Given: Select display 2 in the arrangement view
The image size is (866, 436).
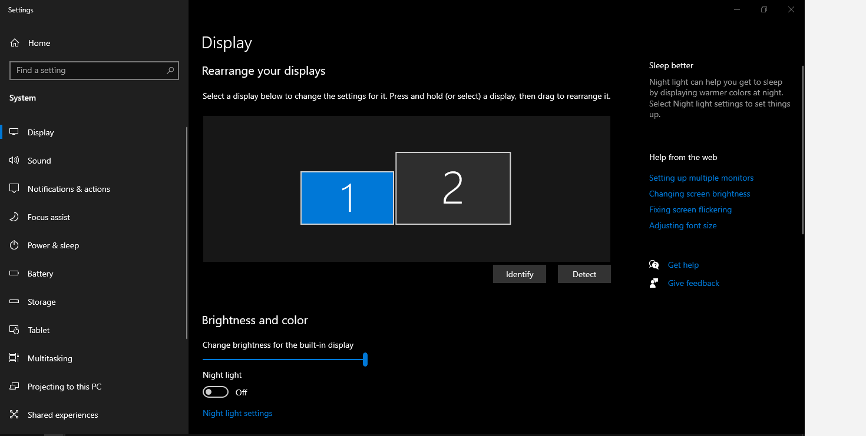Looking at the screenshot, I should click(452, 188).
